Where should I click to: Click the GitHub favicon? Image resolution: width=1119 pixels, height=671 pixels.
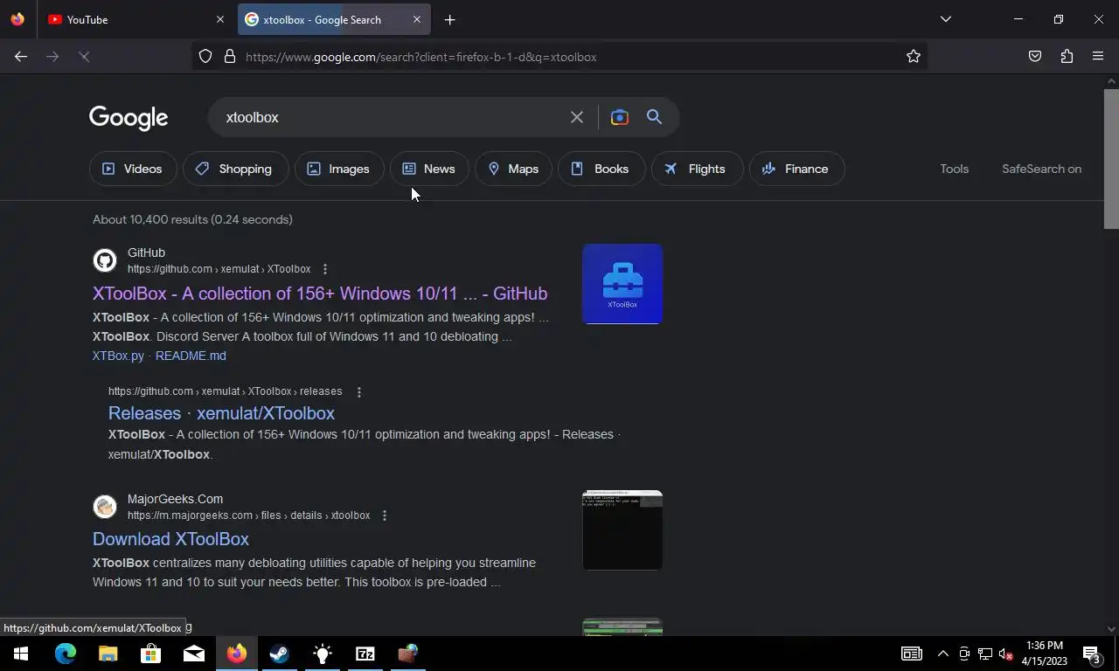pyautogui.click(x=105, y=260)
